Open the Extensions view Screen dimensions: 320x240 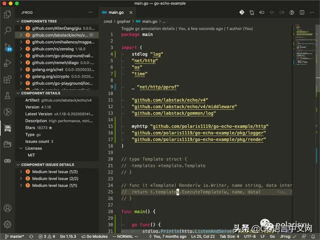pos(7,79)
